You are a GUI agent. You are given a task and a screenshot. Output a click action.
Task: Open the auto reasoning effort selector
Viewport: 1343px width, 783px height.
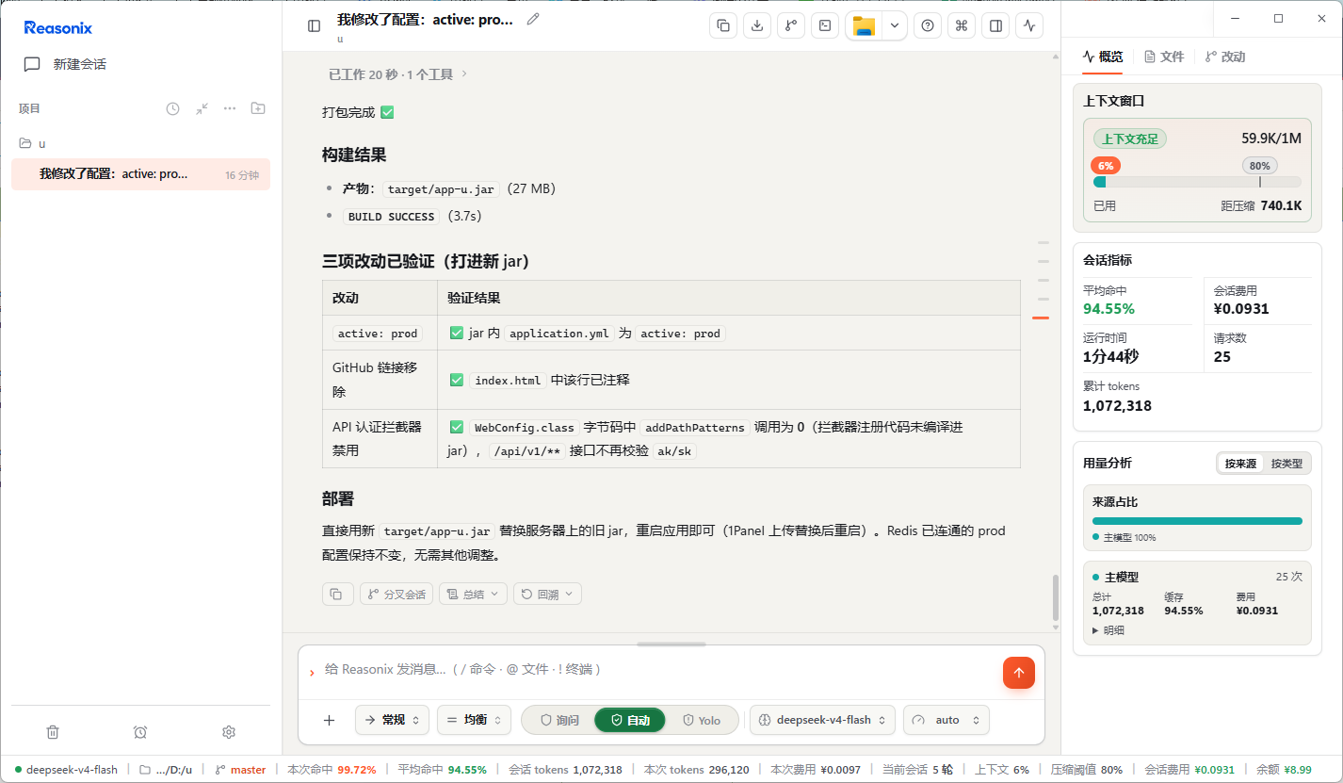pos(947,720)
